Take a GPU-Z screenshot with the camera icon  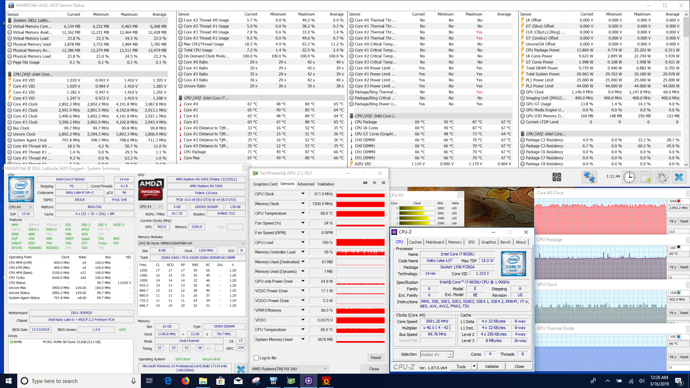tap(365, 183)
